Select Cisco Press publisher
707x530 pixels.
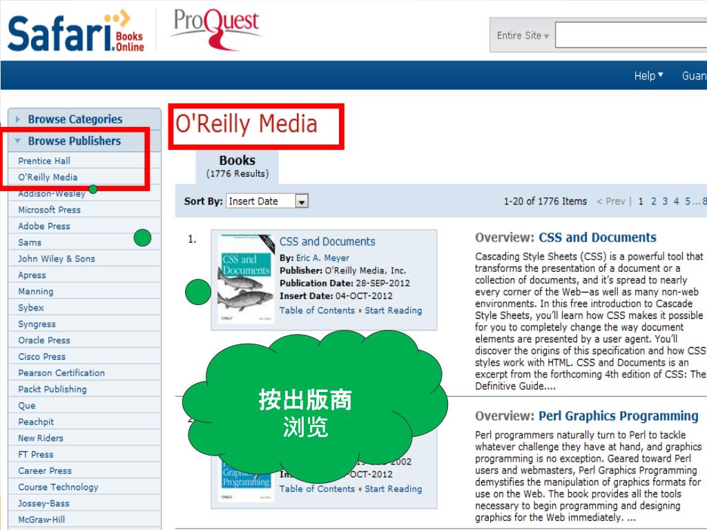41,357
